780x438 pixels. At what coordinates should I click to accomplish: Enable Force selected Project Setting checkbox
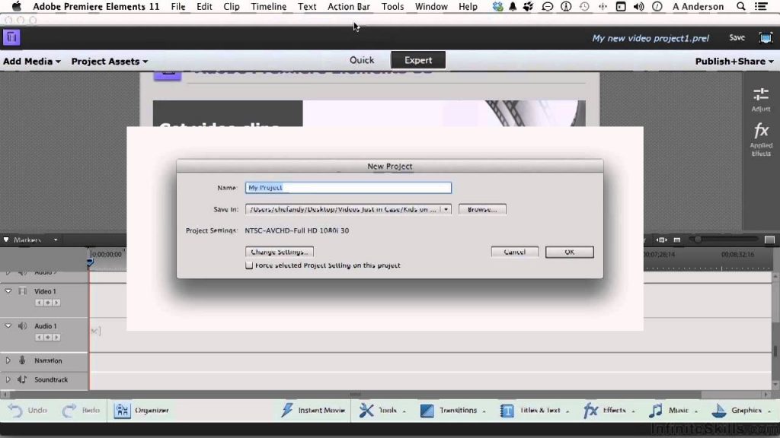tap(249, 265)
